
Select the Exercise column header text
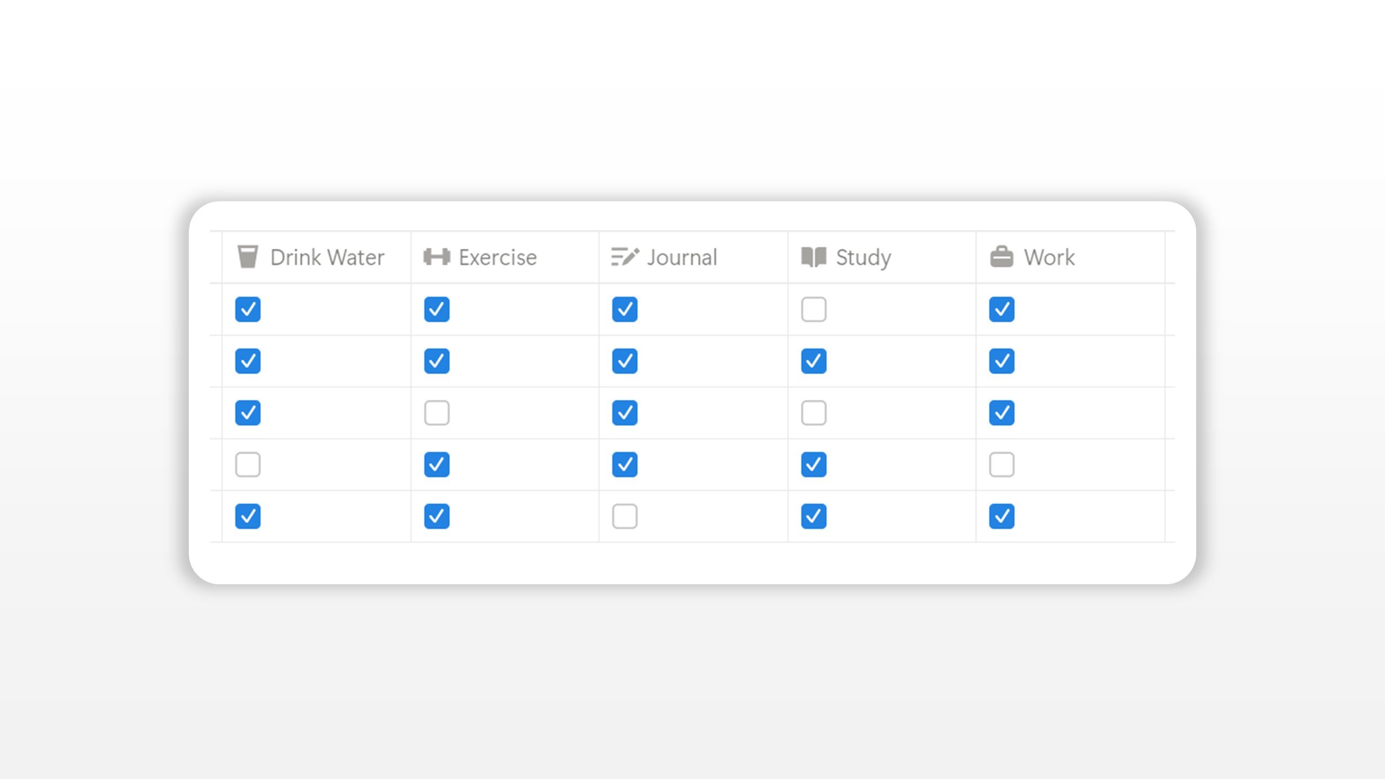tap(498, 258)
